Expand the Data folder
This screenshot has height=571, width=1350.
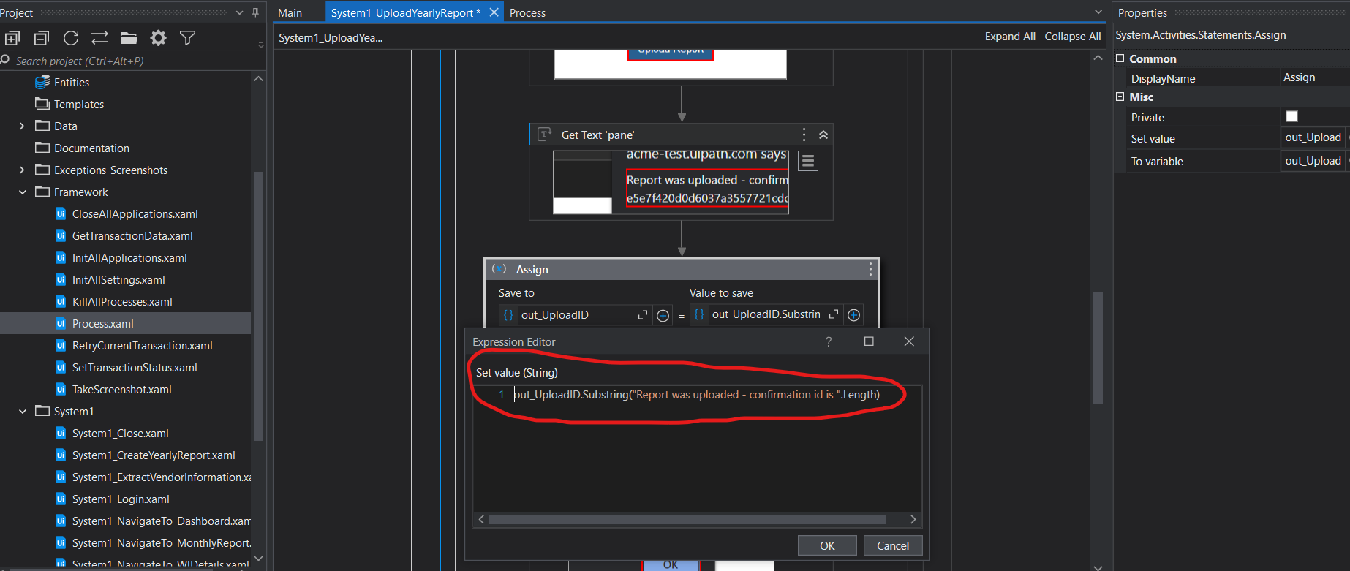[22, 126]
